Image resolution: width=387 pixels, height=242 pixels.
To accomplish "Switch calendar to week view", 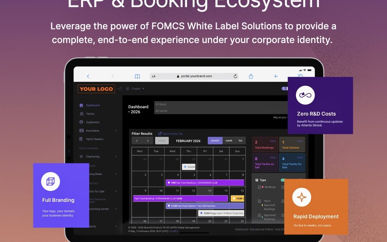I will coord(229,141).
